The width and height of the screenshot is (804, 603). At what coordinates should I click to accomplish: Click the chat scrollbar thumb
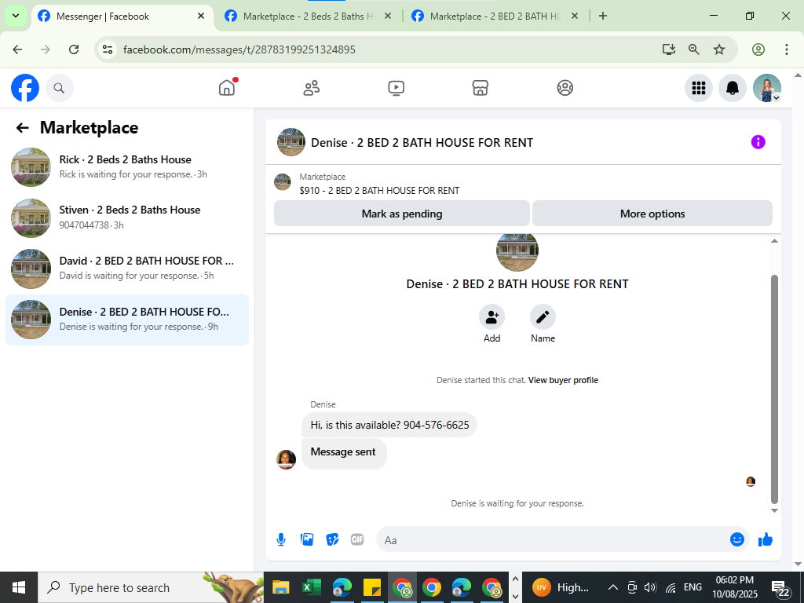(x=774, y=389)
